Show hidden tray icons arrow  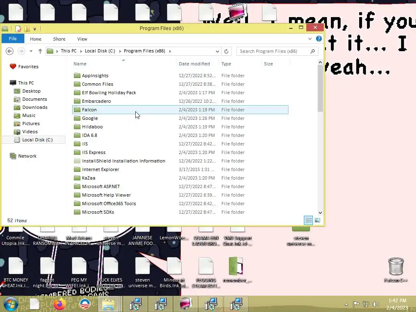click(346, 304)
